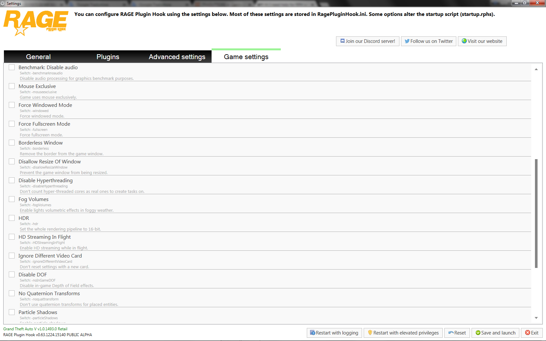
Task: Tick the Borderless Window checkbox
Action: point(12,143)
